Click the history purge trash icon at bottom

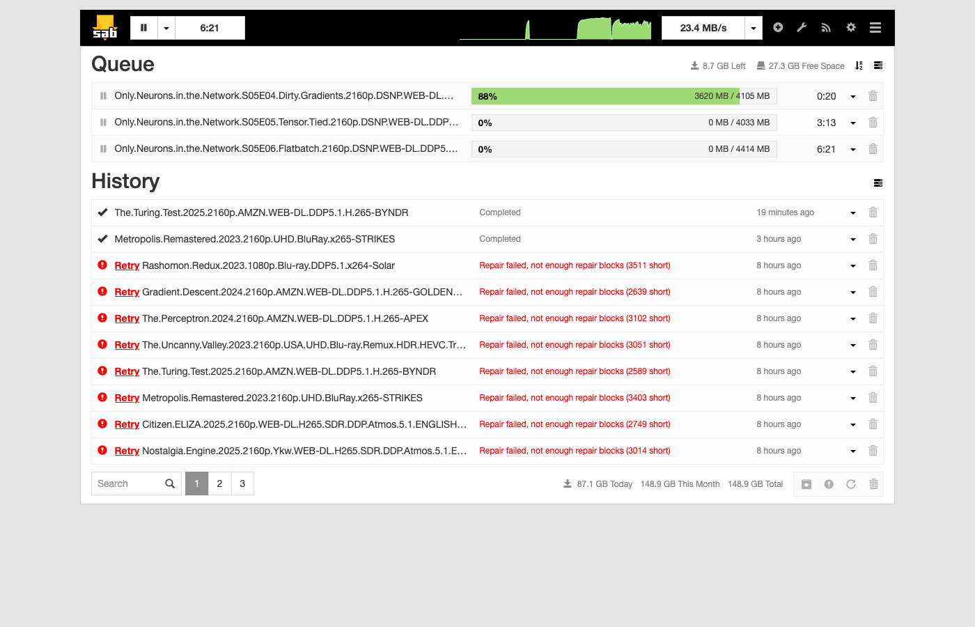click(x=873, y=483)
